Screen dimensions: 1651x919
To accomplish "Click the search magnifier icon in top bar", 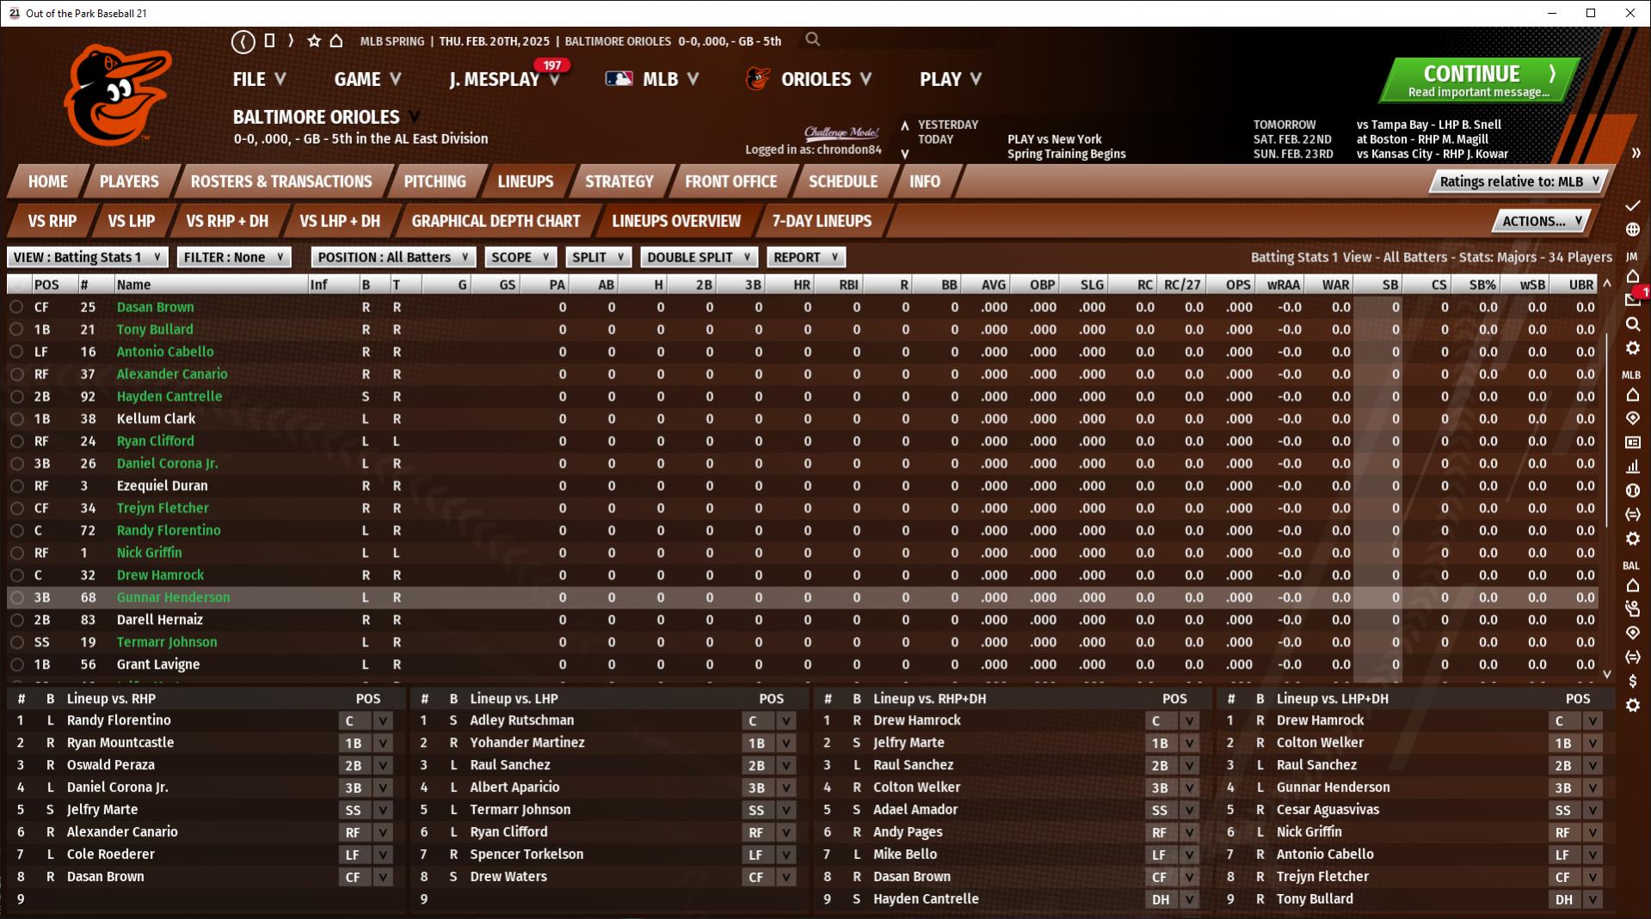I will point(812,40).
